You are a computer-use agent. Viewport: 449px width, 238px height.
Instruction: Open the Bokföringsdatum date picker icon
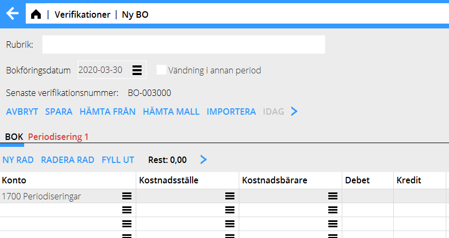(137, 70)
